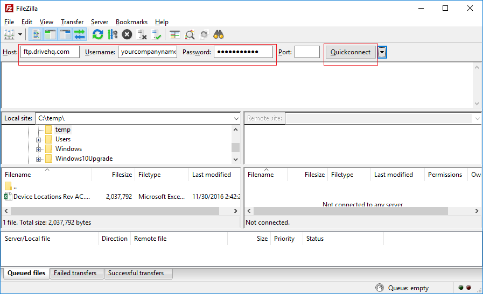Image resolution: width=483 pixels, height=294 pixels.
Task: Click cancel current operation icon
Action: (x=127, y=35)
